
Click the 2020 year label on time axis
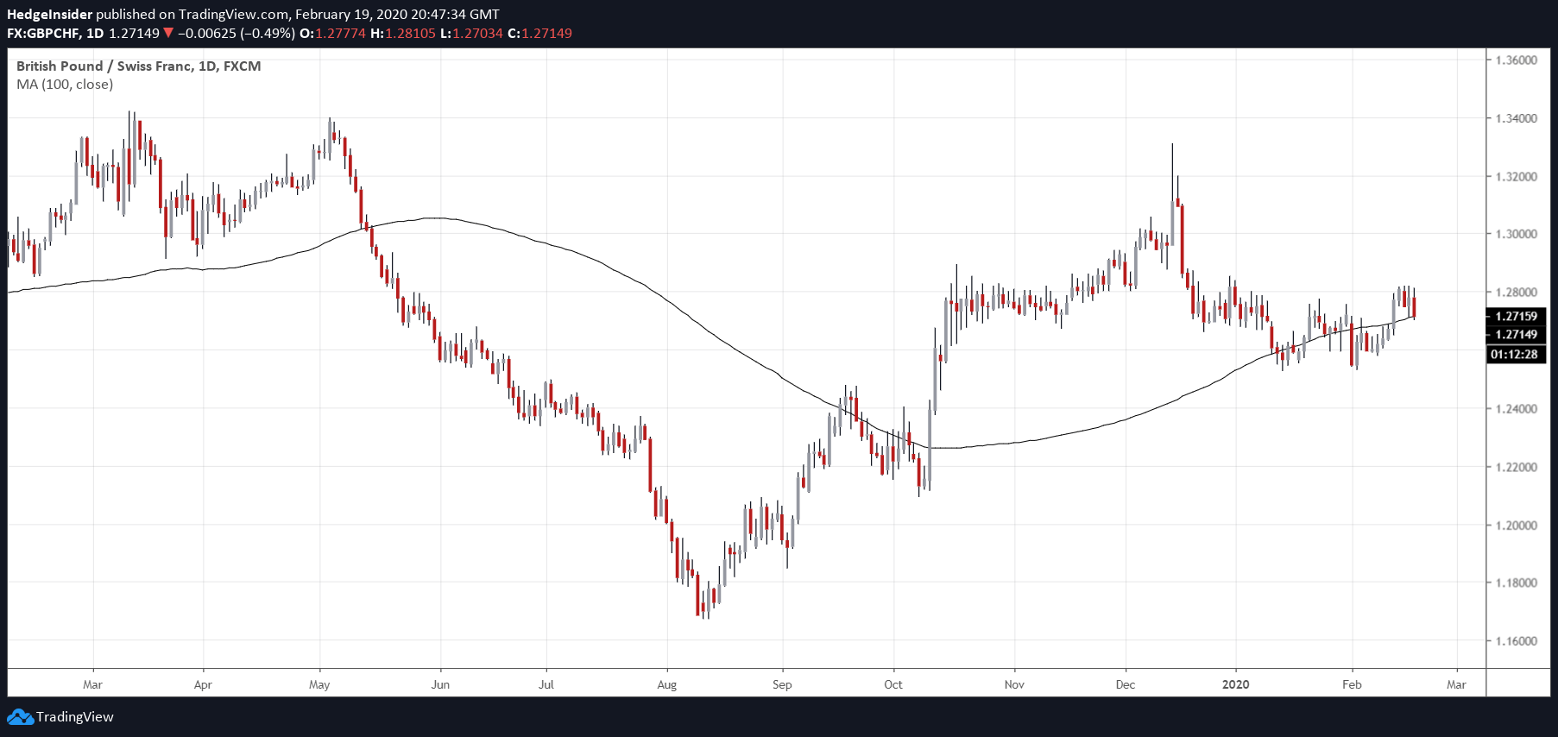point(1236,684)
